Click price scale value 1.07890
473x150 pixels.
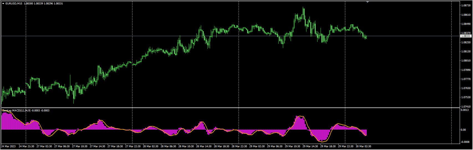pyautogui.click(x=466, y=70)
